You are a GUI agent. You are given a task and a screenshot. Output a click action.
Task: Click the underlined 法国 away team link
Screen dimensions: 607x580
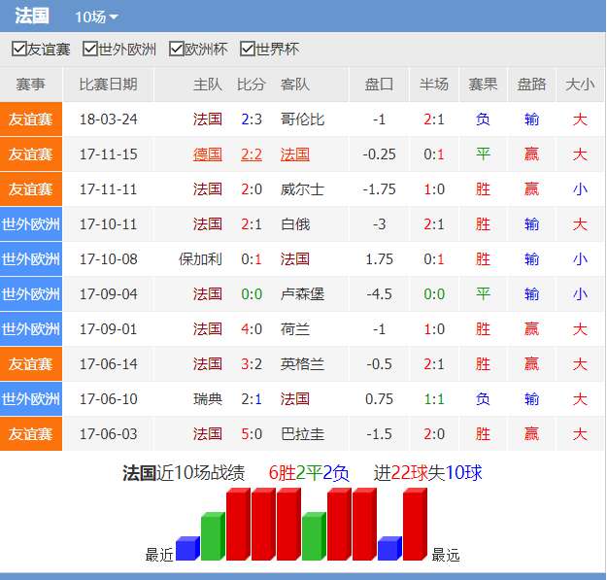pos(294,154)
